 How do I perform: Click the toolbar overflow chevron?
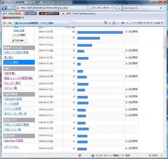click(x=165, y=21)
